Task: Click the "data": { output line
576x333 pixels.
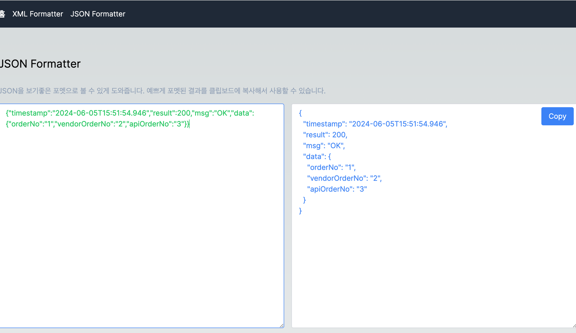Action: point(317,156)
